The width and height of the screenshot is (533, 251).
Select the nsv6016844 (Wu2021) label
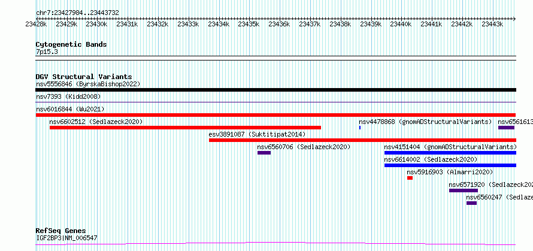pos(70,109)
